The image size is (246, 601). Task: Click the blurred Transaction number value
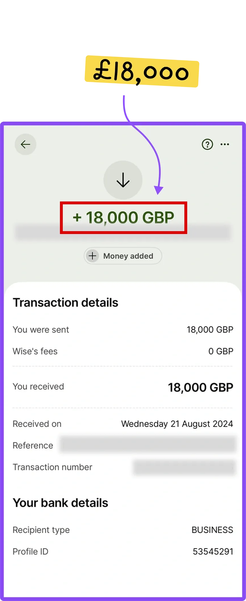click(x=184, y=467)
